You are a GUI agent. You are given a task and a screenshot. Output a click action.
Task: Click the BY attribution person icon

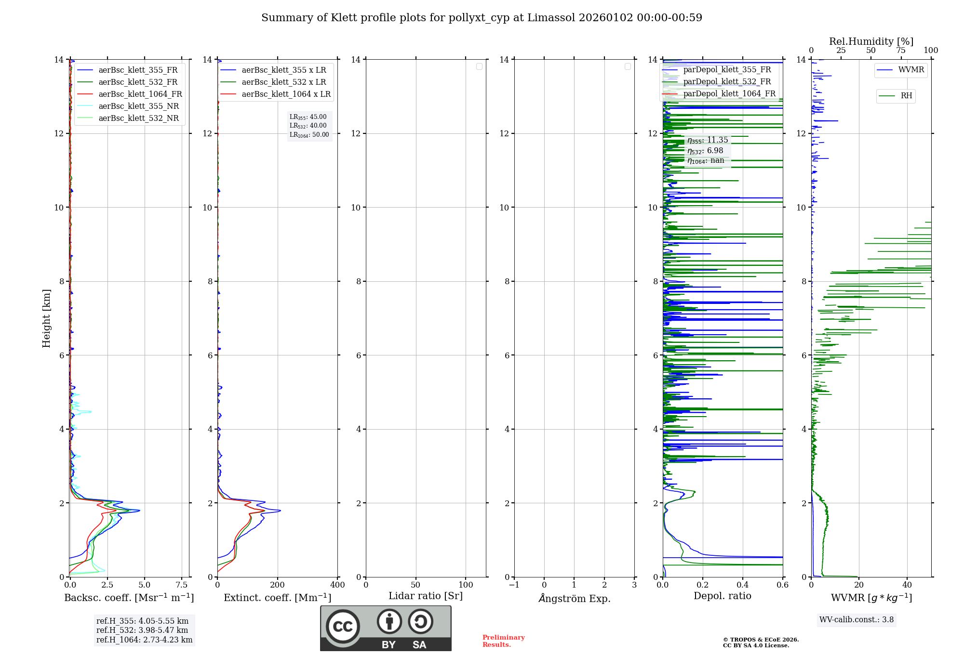coord(389,622)
